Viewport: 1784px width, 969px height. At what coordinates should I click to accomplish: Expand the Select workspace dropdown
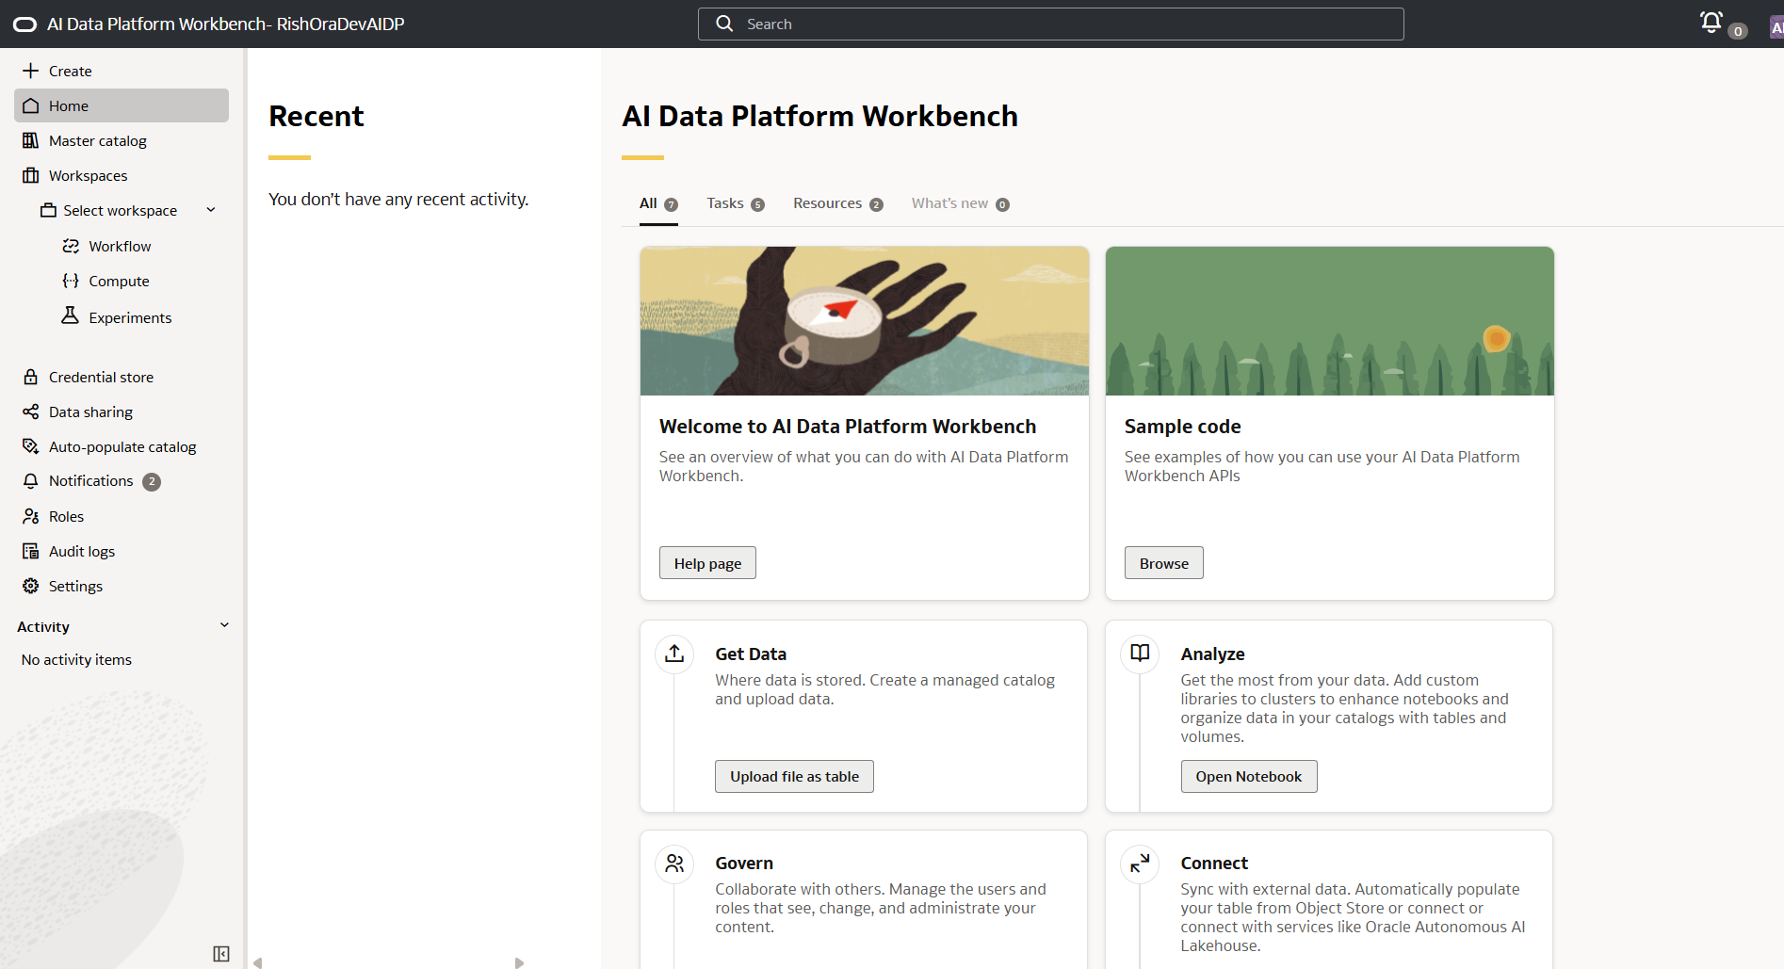coord(211,210)
